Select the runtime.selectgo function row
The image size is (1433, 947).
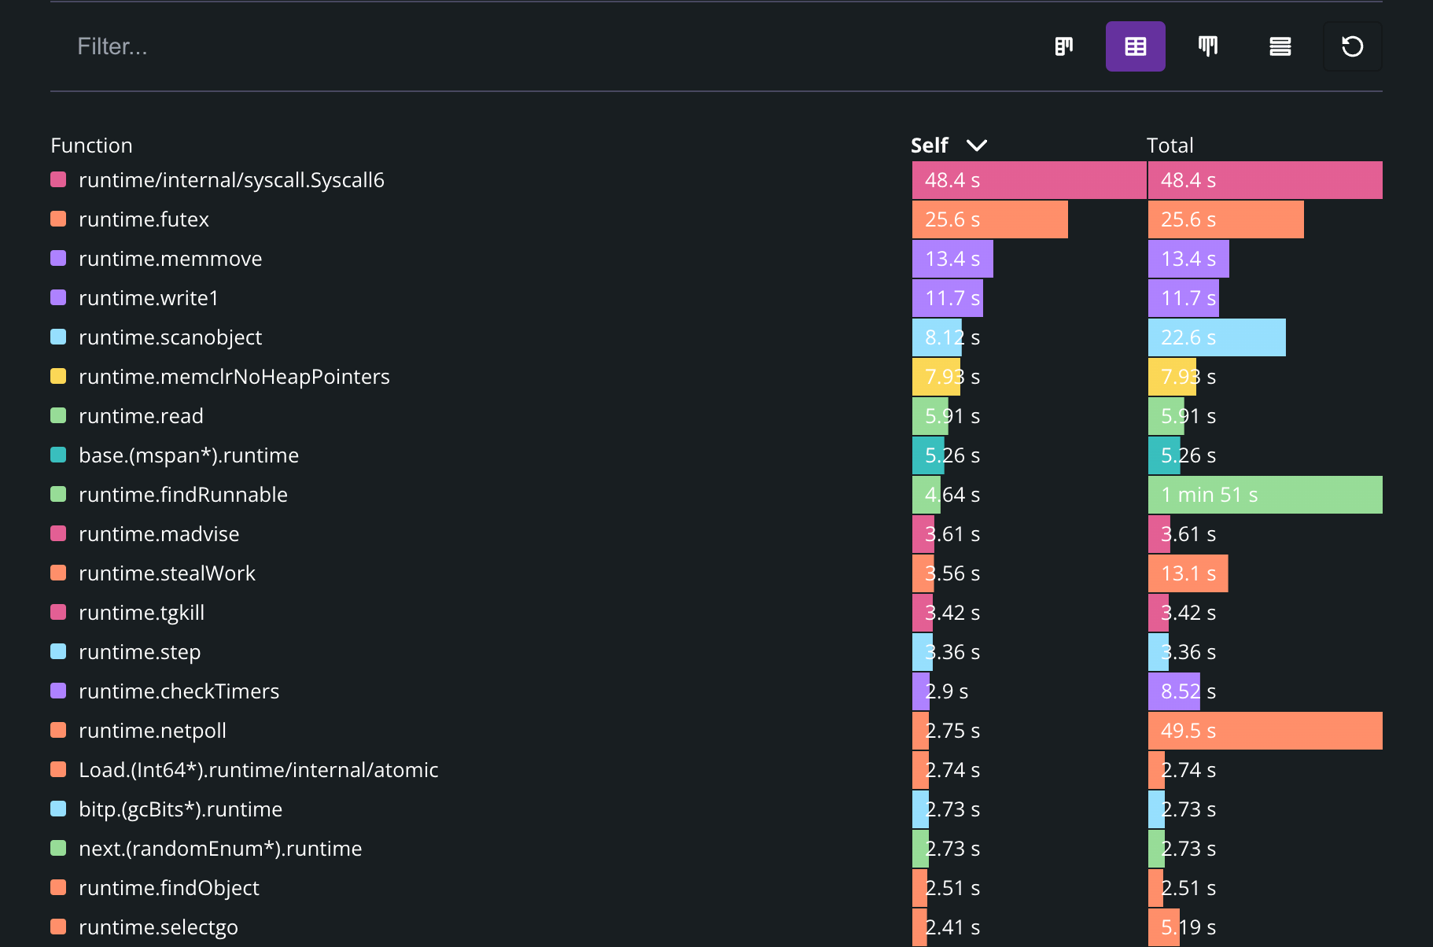pyautogui.click(x=158, y=927)
